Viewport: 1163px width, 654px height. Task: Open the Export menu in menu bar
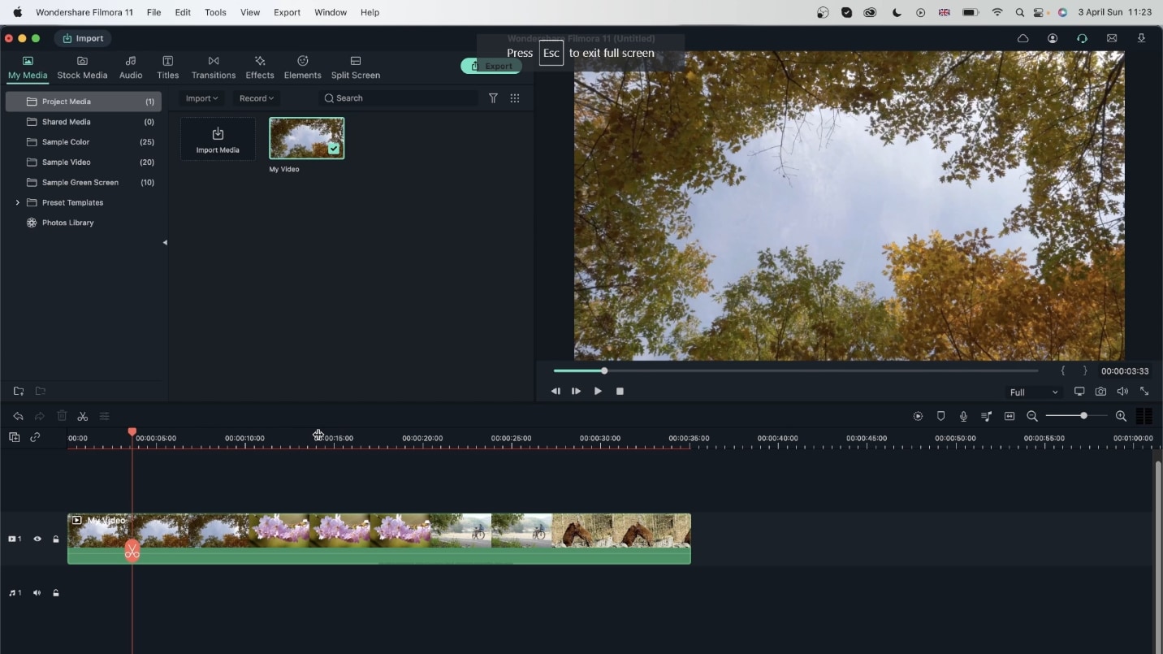tap(287, 12)
